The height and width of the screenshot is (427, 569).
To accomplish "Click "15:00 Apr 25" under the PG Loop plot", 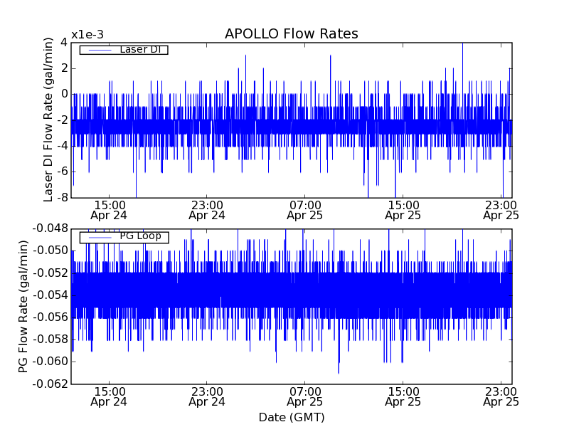I will coord(403,397).
